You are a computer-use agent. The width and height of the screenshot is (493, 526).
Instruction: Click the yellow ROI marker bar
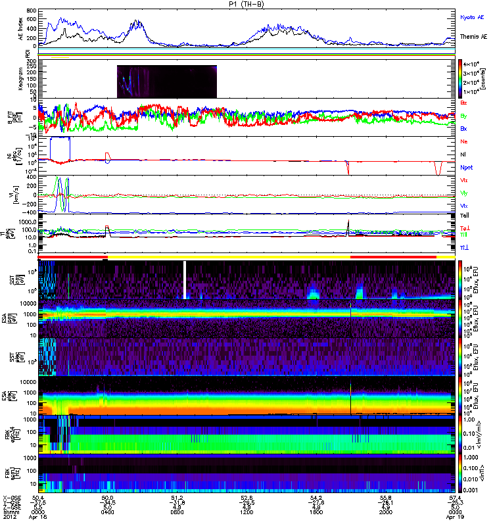pyautogui.click(x=60, y=58)
